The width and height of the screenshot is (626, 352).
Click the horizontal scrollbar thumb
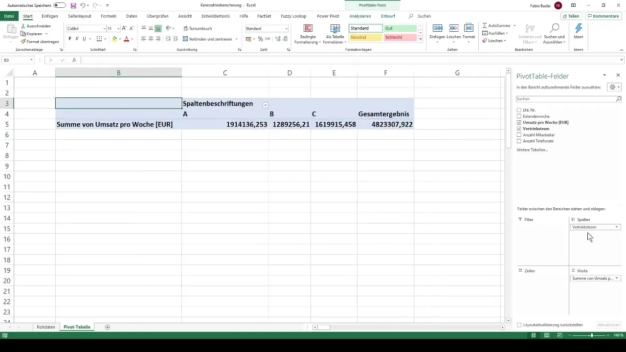(324, 327)
